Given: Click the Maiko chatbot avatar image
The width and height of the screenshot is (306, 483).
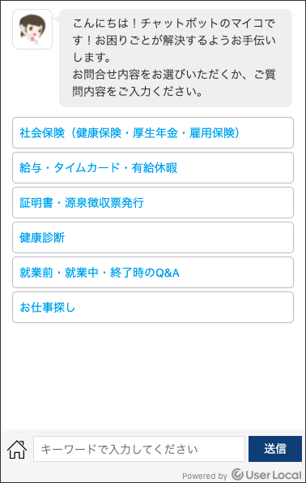Looking at the screenshot, I should click(32, 29).
